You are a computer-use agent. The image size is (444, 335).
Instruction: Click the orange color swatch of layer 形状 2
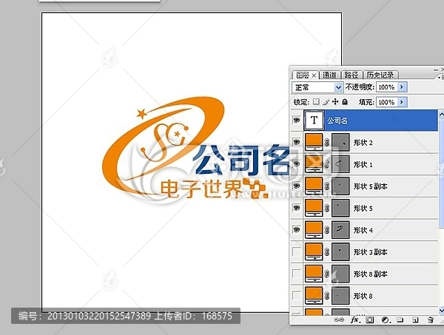(314, 142)
